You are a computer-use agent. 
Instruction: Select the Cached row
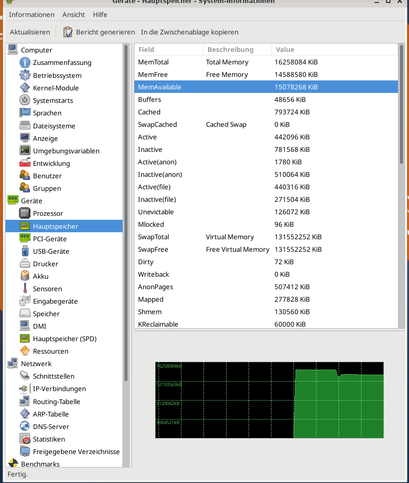[266, 112]
